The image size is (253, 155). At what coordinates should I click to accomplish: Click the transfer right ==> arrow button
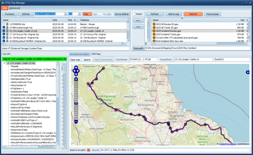point(138,21)
